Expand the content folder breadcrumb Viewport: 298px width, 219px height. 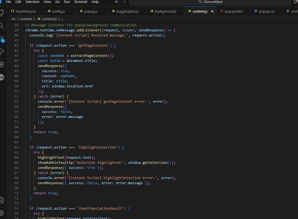(x=26, y=19)
